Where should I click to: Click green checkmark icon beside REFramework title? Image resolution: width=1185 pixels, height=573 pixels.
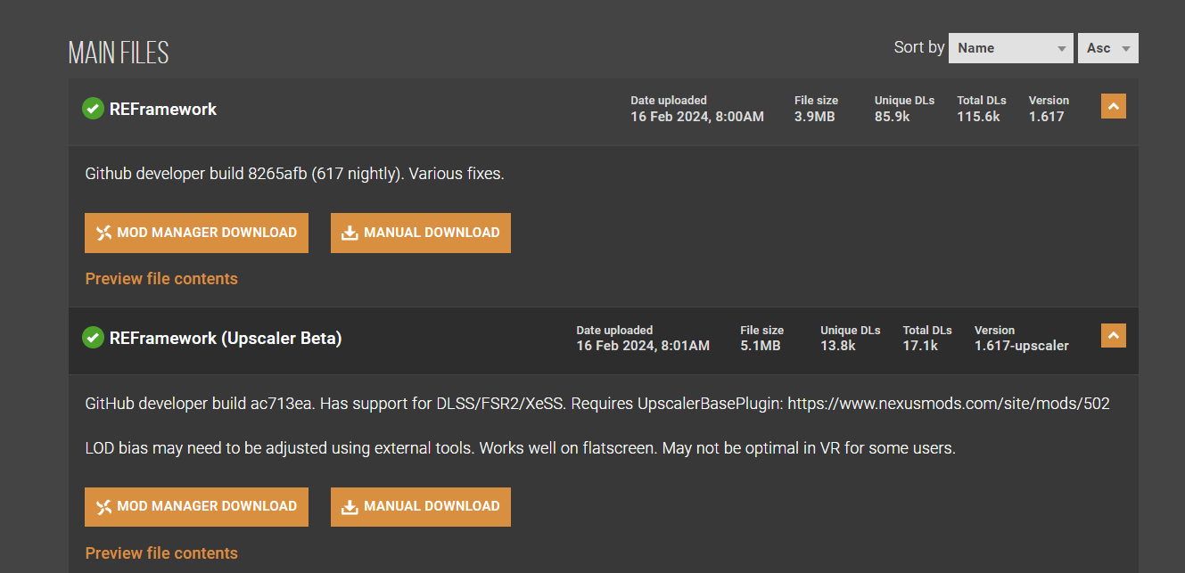click(x=93, y=109)
